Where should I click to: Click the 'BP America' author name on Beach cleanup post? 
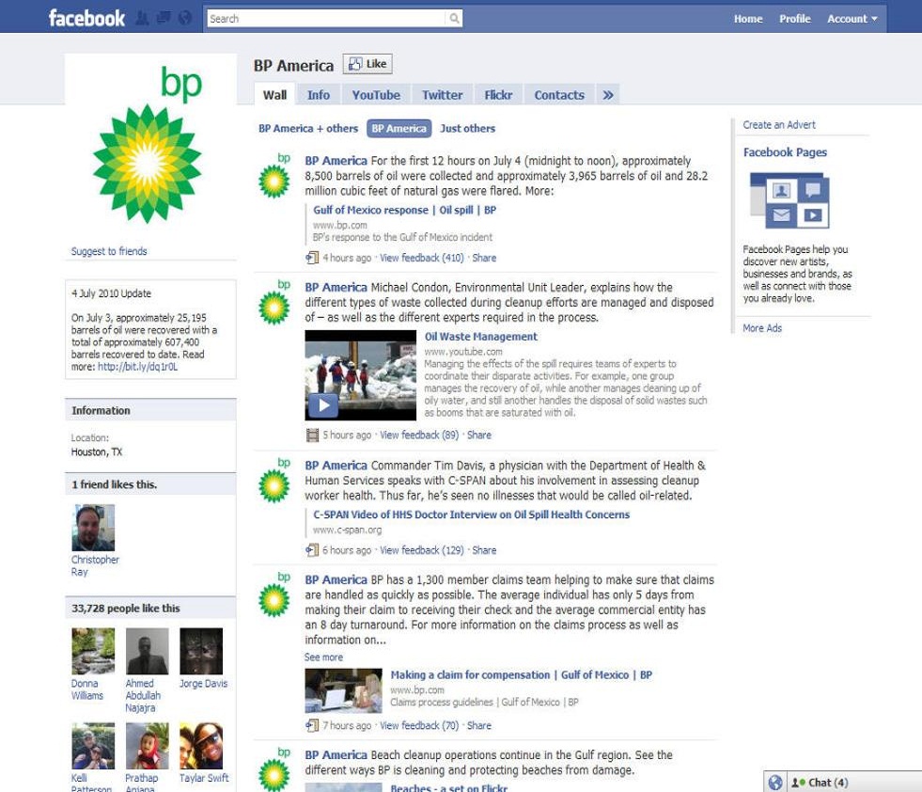pos(336,755)
